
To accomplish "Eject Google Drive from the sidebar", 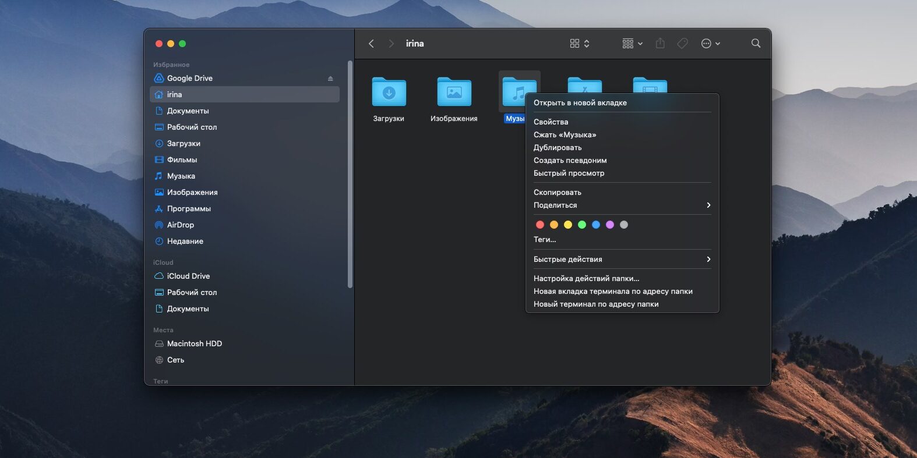I will [330, 79].
